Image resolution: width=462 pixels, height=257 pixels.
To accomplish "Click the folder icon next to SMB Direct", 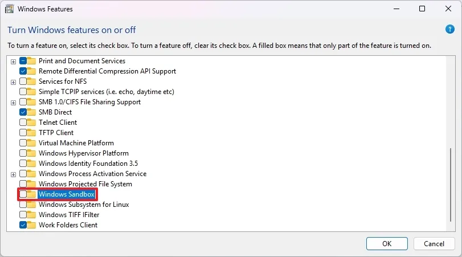I will point(31,112).
